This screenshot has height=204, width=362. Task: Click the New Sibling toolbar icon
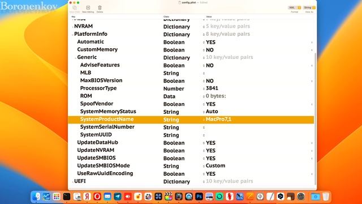88,8
